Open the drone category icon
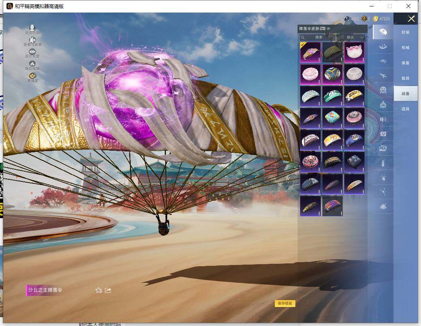This screenshot has height=326, width=421. point(383,61)
